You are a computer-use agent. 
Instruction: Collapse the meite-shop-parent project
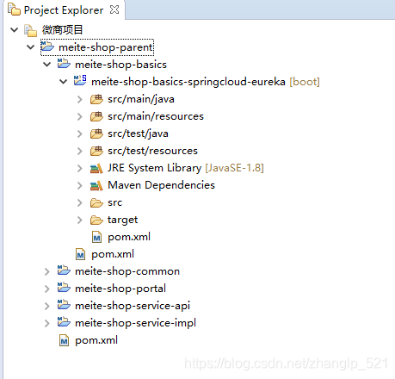tap(31, 47)
